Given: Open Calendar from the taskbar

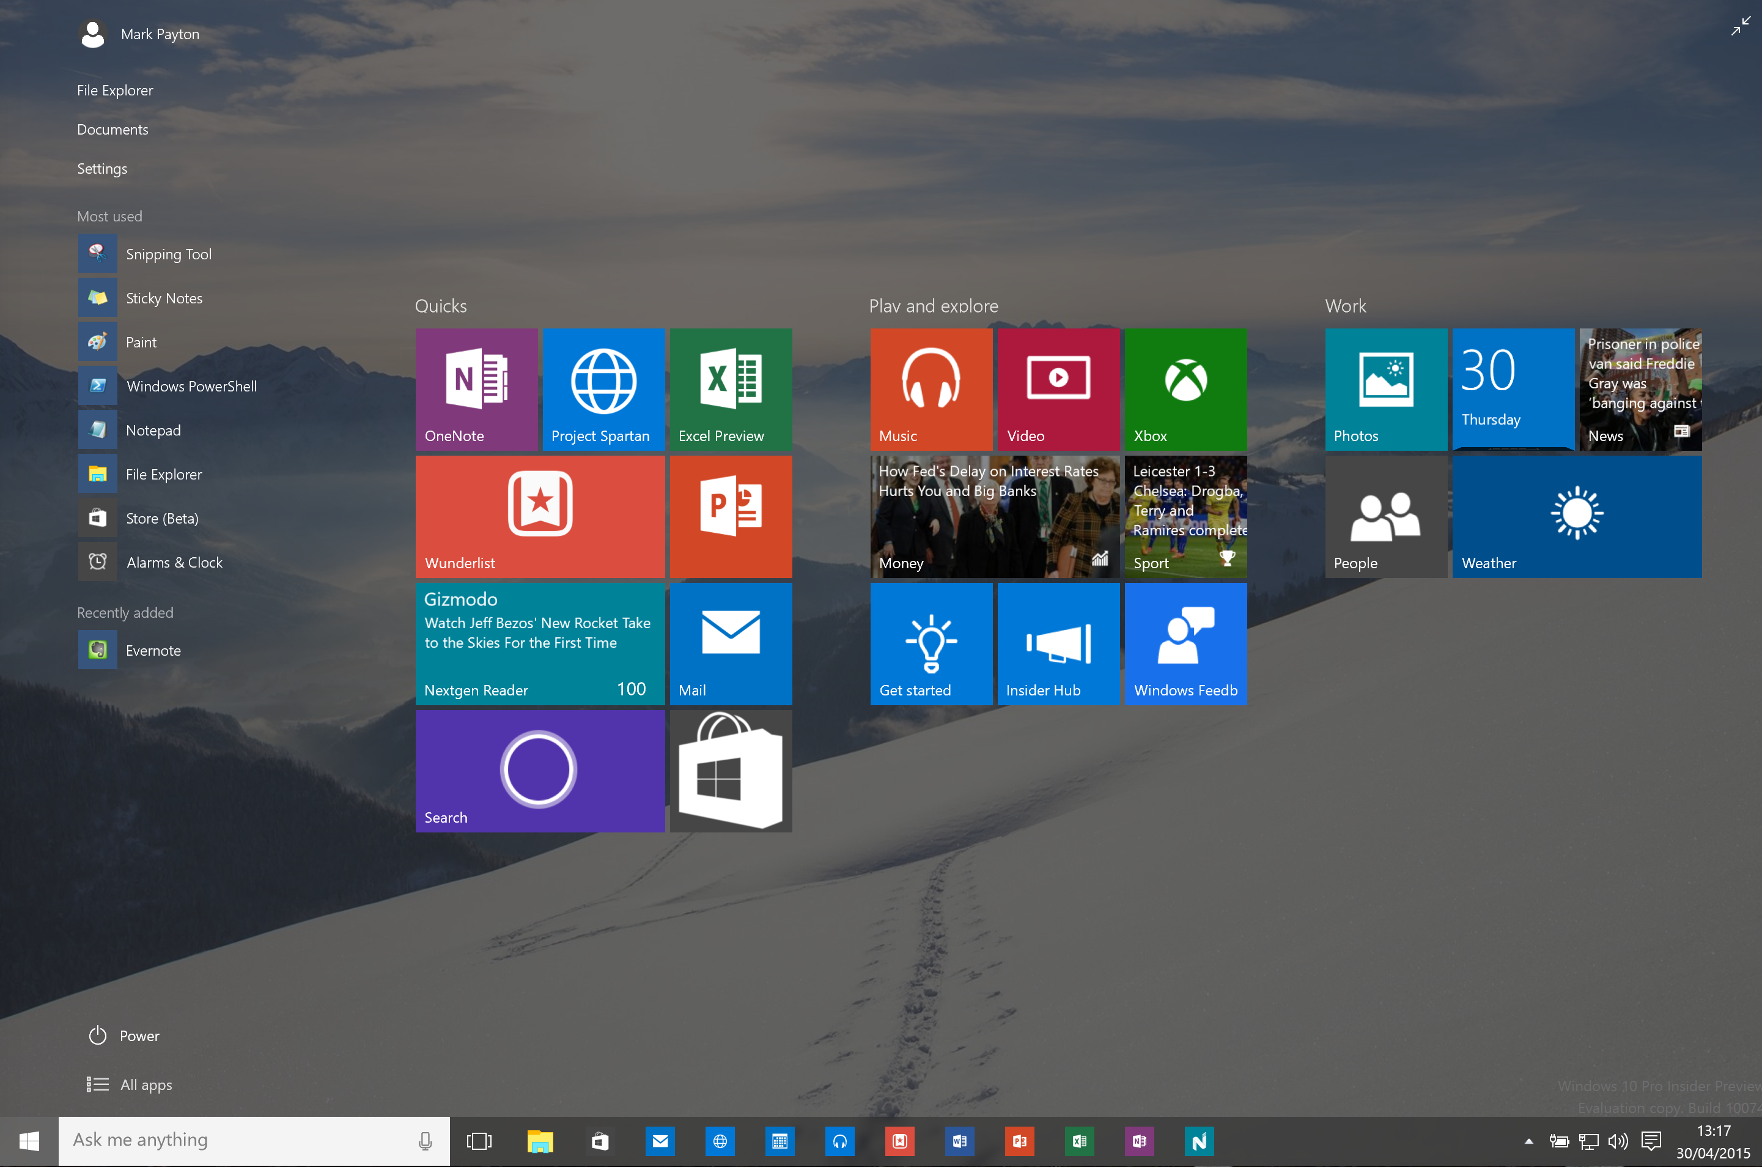Looking at the screenshot, I should click(x=780, y=1141).
